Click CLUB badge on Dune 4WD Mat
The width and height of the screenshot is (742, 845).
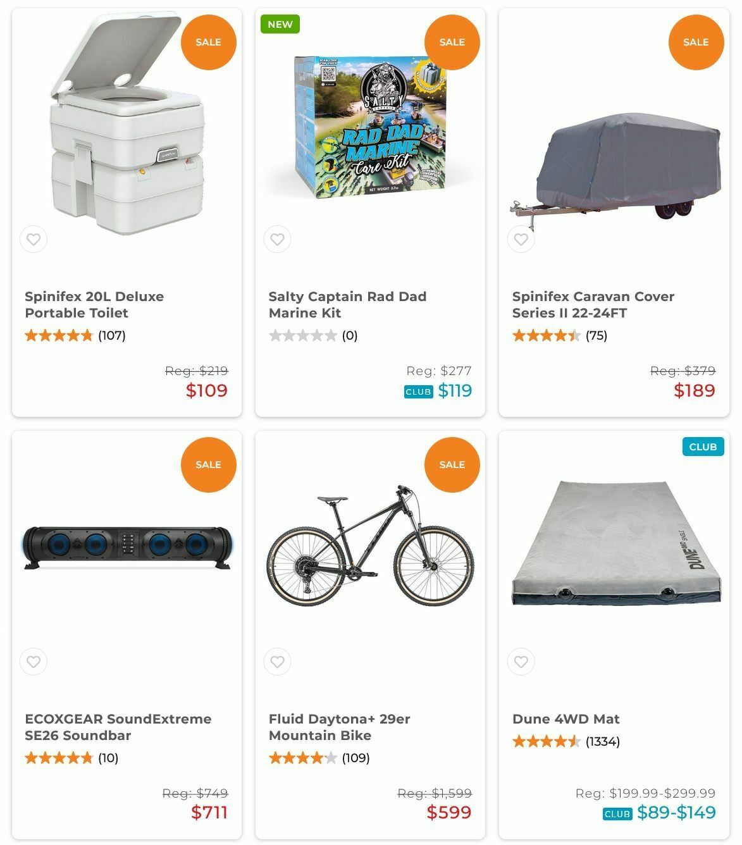703,447
